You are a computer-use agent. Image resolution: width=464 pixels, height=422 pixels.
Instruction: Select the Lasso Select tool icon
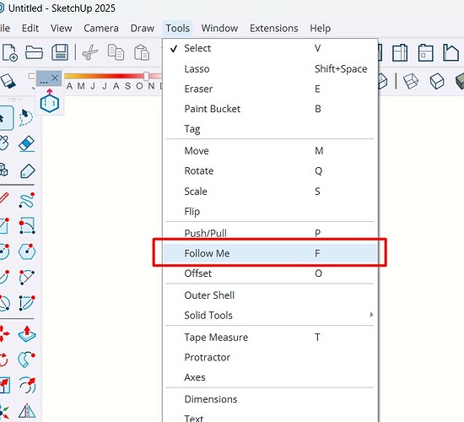click(26, 117)
